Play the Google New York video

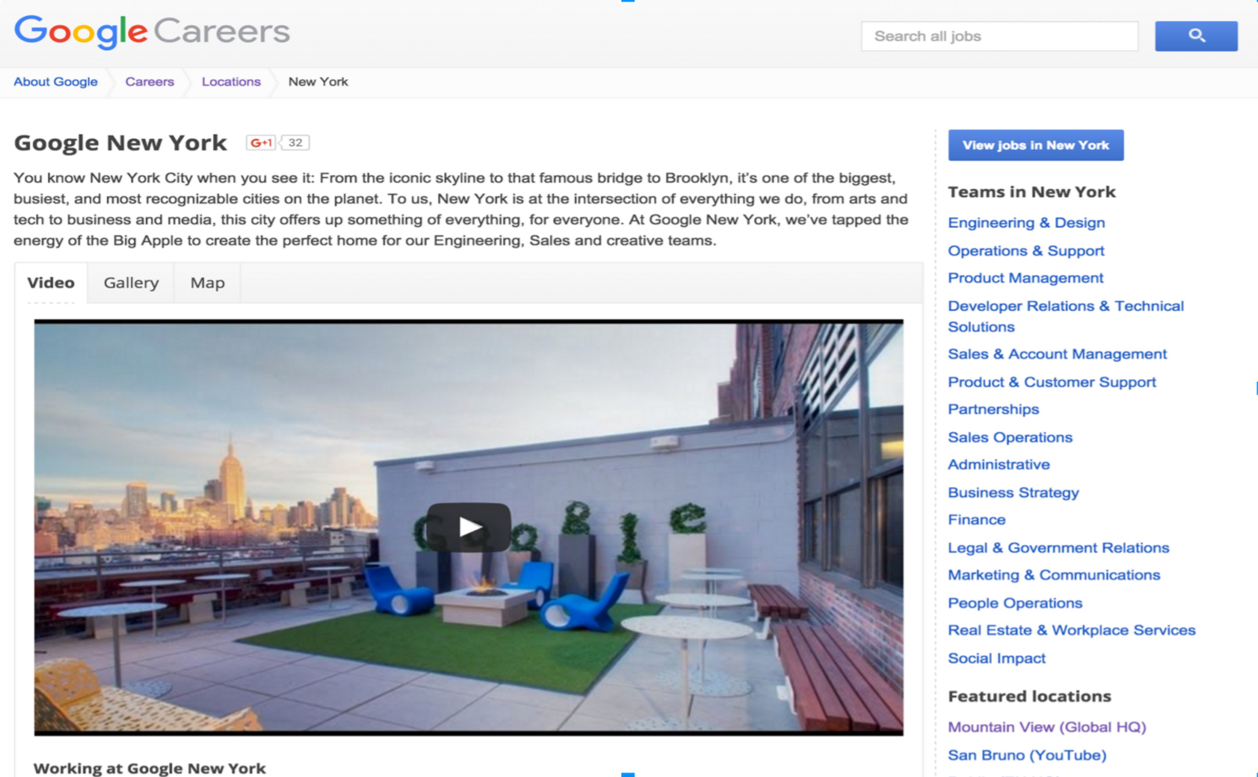[469, 527]
